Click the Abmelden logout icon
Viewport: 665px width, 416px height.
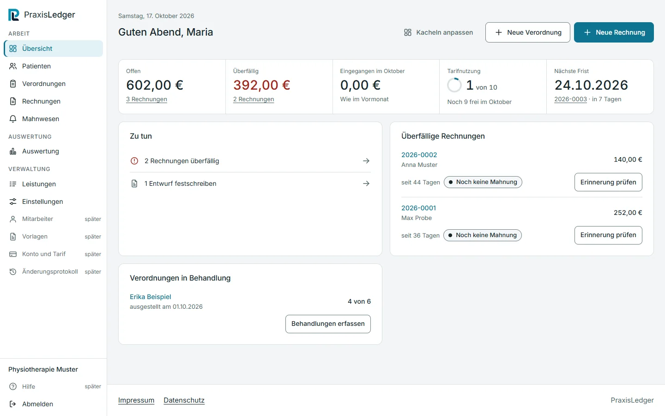coord(13,404)
